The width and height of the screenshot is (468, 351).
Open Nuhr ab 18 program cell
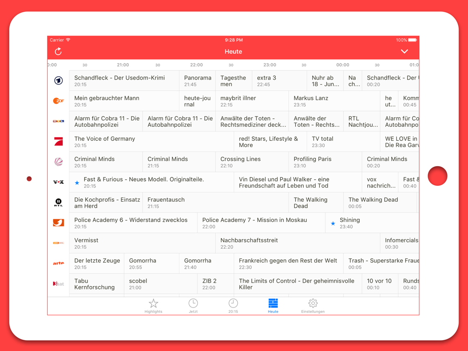(x=325, y=80)
